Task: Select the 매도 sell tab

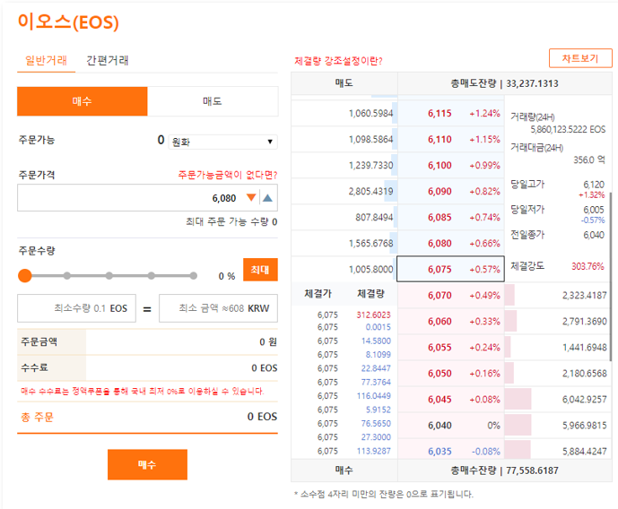Action: [213, 101]
